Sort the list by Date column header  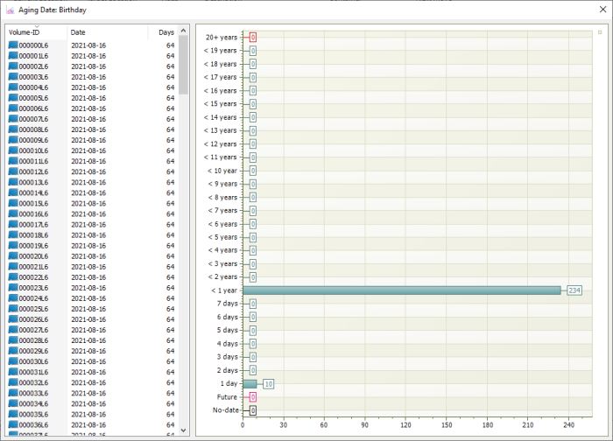point(105,32)
